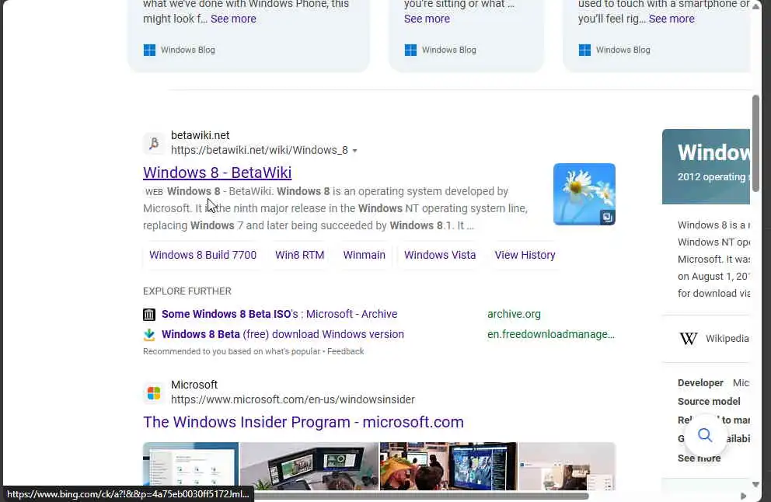Click See more in the knowledge panel

coord(699,458)
